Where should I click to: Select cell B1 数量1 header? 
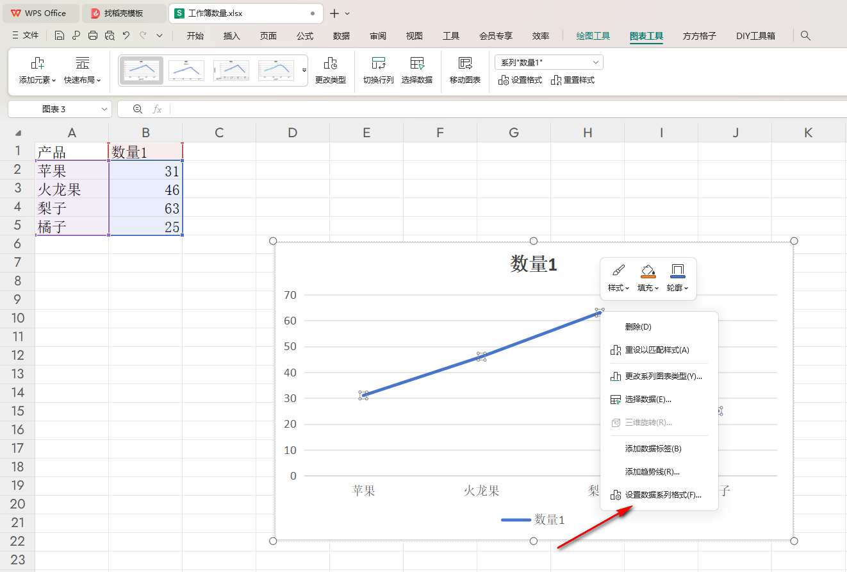point(145,152)
